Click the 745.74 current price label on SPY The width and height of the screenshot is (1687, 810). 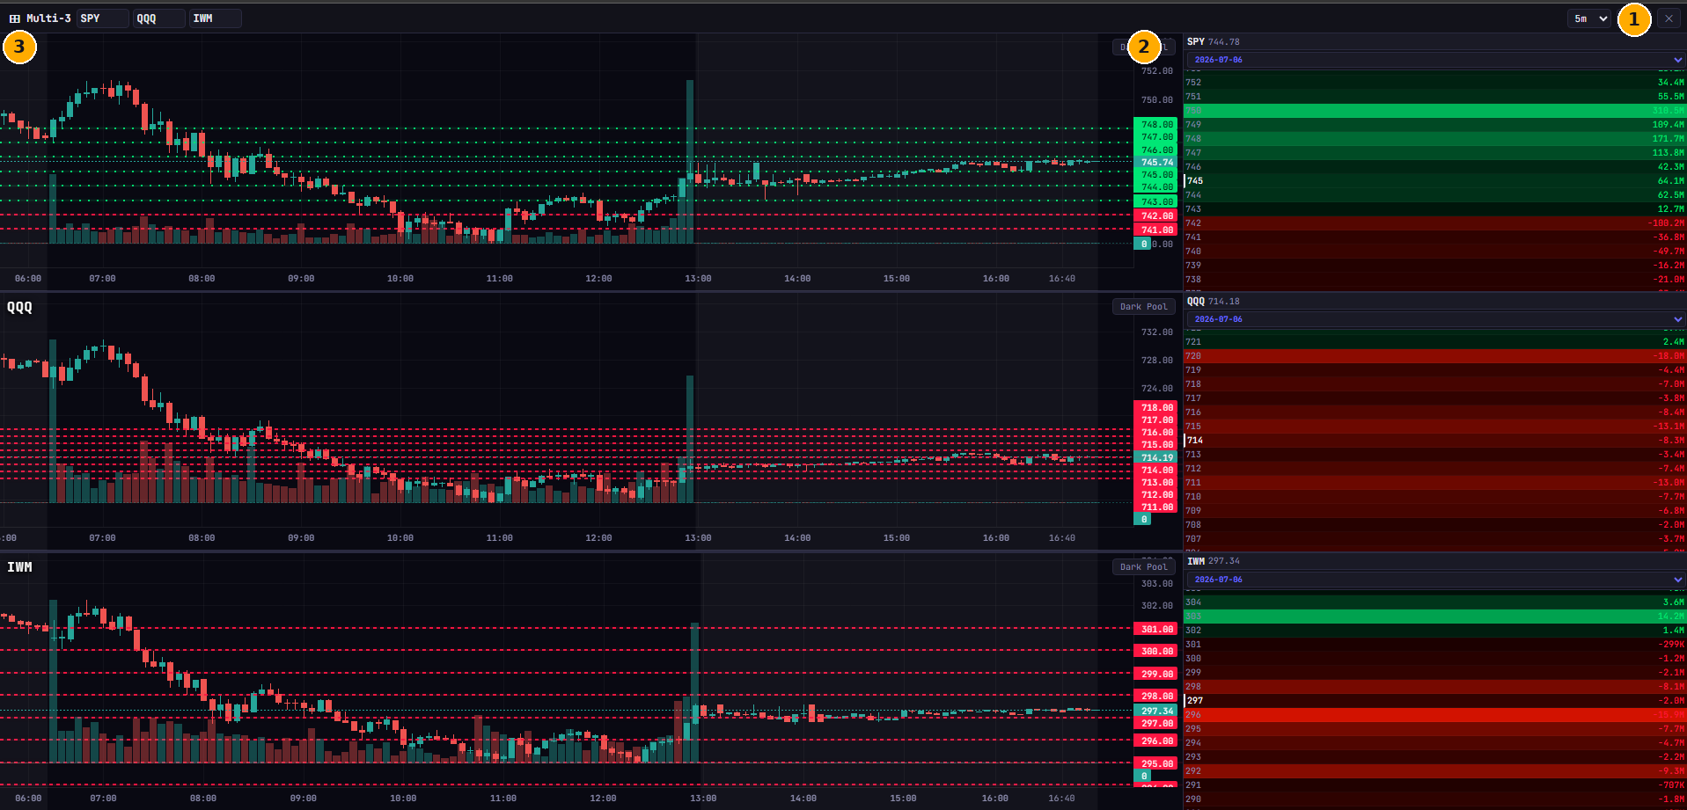point(1155,162)
